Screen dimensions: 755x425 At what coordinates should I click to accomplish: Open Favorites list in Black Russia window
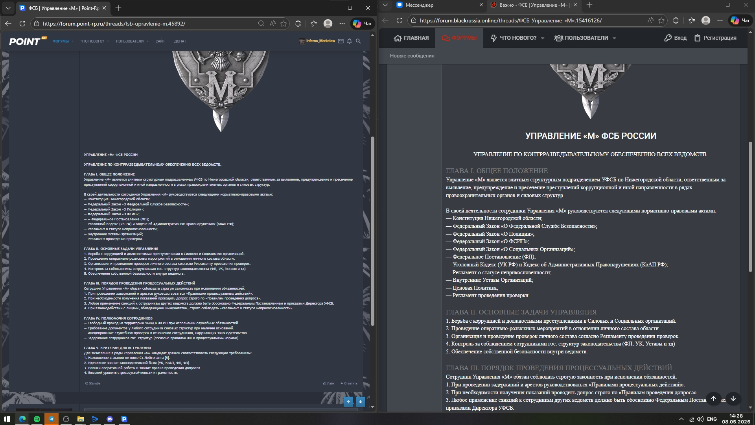pyautogui.click(x=692, y=20)
